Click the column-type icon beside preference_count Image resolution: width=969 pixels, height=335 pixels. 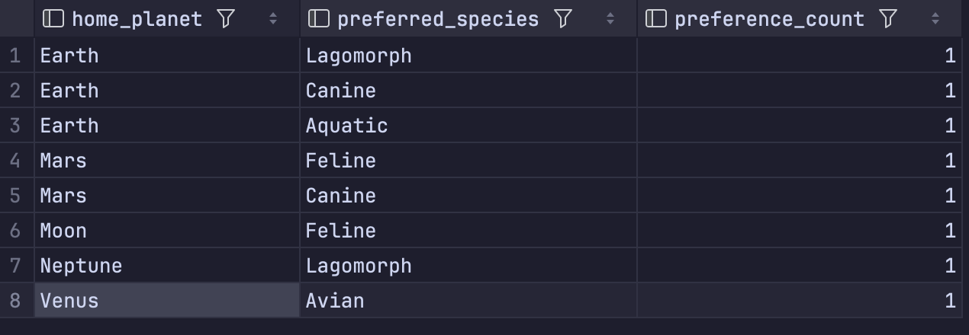[656, 19]
